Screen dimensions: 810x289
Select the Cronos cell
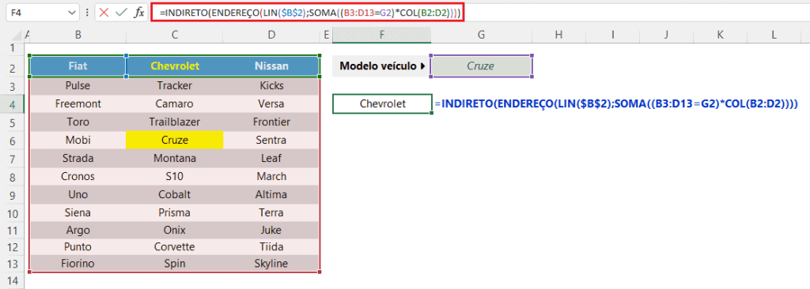click(x=78, y=177)
